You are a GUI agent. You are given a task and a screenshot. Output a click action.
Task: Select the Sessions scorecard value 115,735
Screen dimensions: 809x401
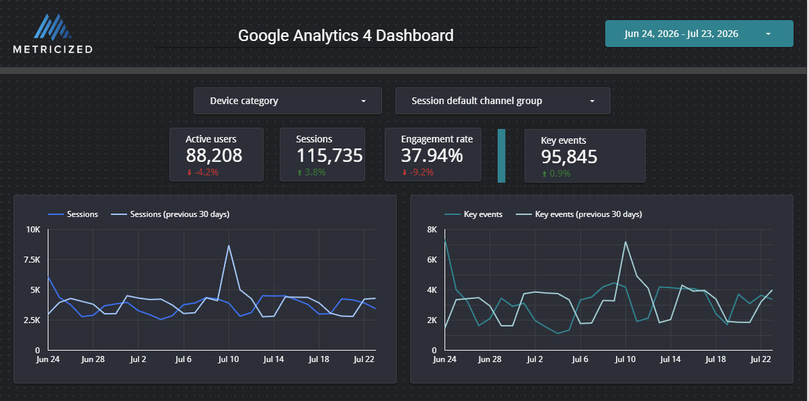[x=330, y=156]
